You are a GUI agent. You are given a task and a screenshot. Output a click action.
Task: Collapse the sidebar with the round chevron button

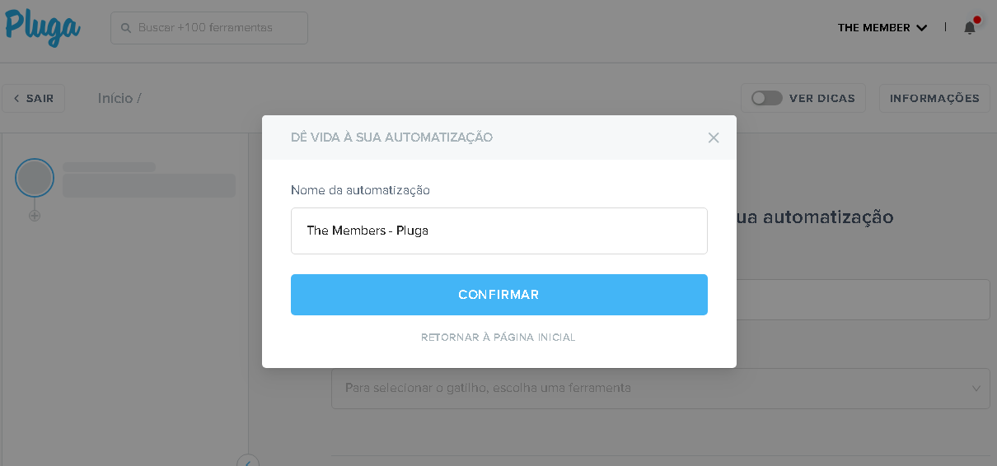pyautogui.click(x=248, y=461)
